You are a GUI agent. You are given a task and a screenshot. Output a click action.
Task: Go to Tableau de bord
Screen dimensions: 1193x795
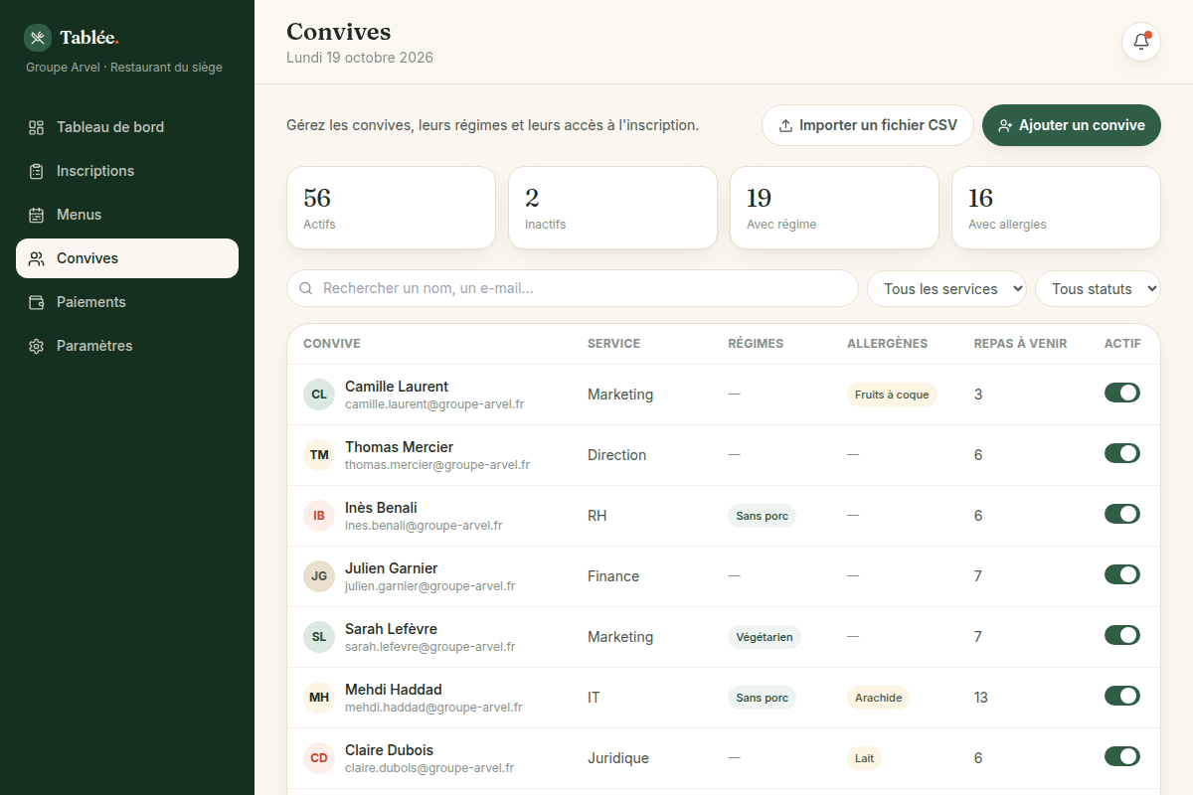tap(127, 127)
